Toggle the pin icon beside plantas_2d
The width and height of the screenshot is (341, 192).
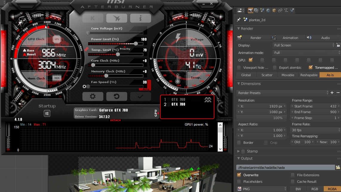(x=239, y=20)
